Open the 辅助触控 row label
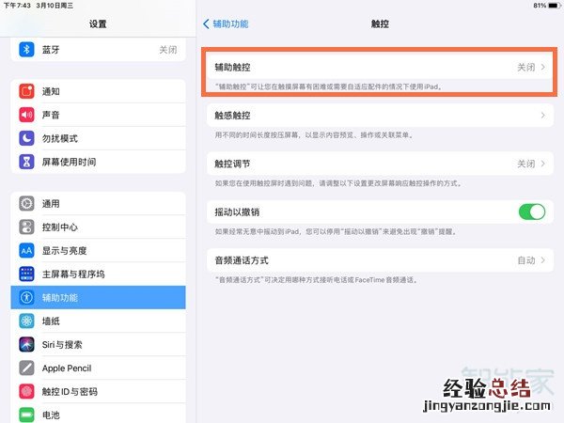This screenshot has width=564, height=423. click(232, 68)
